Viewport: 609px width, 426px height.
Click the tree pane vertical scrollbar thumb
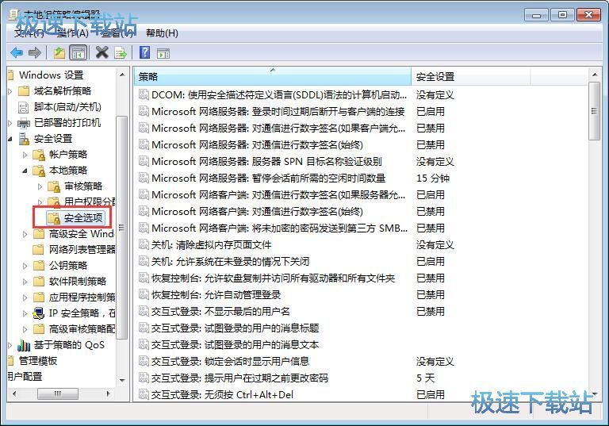coord(122,228)
